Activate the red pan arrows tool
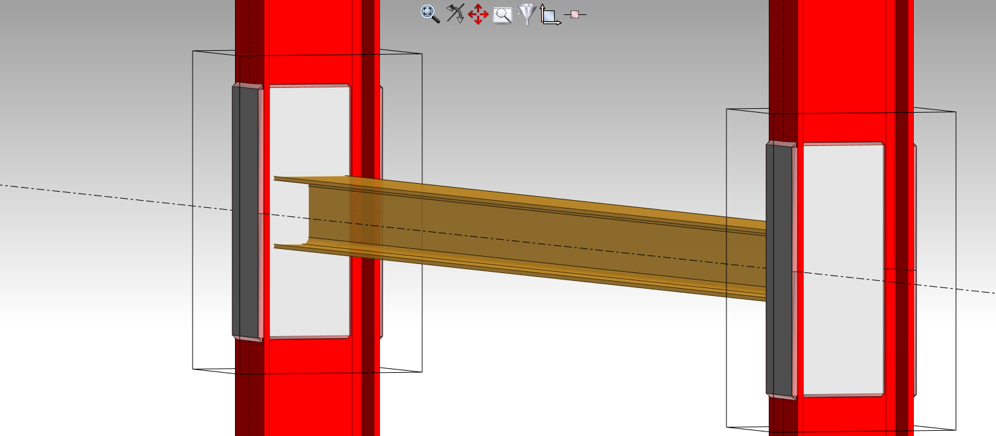The width and height of the screenshot is (996, 436). click(478, 14)
